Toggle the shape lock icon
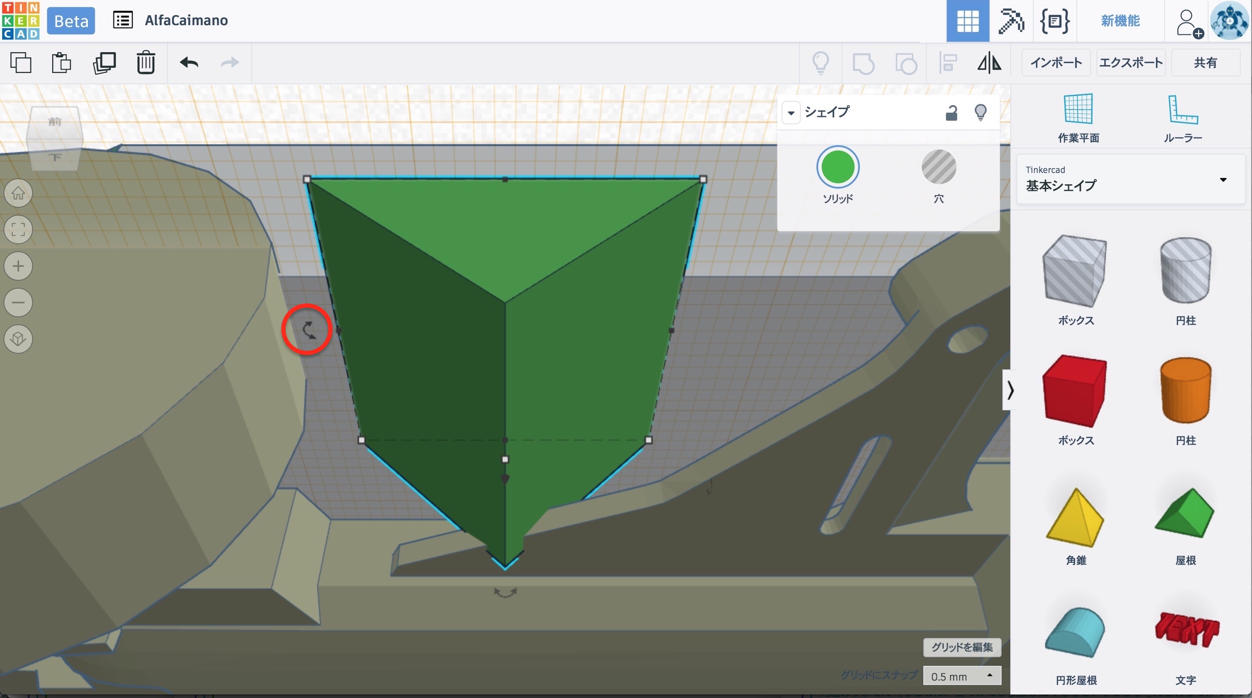Viewport: 1252px width, 698px height. (951, 113)
